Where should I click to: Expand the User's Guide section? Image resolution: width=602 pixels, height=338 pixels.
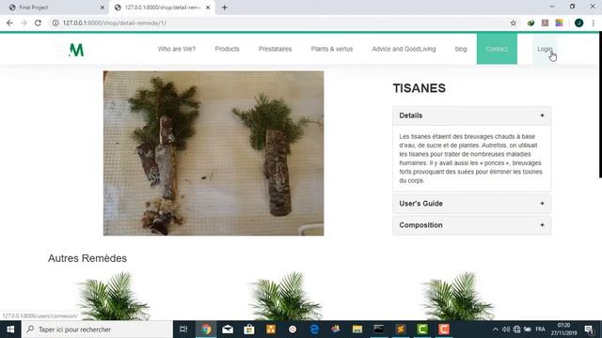pyautogui.click(x=471, y=204)
